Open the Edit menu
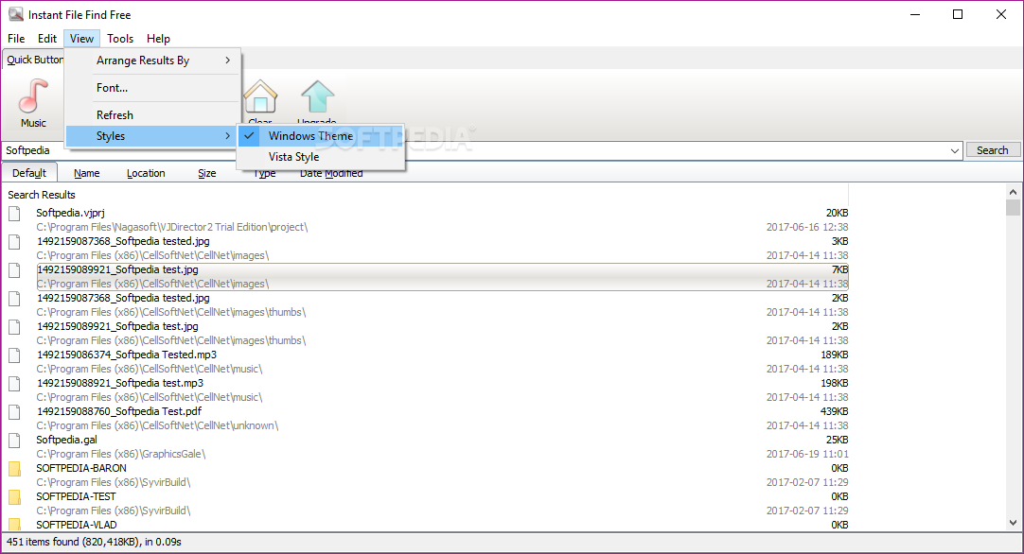Screen dimensions: 1024x554 47,39
